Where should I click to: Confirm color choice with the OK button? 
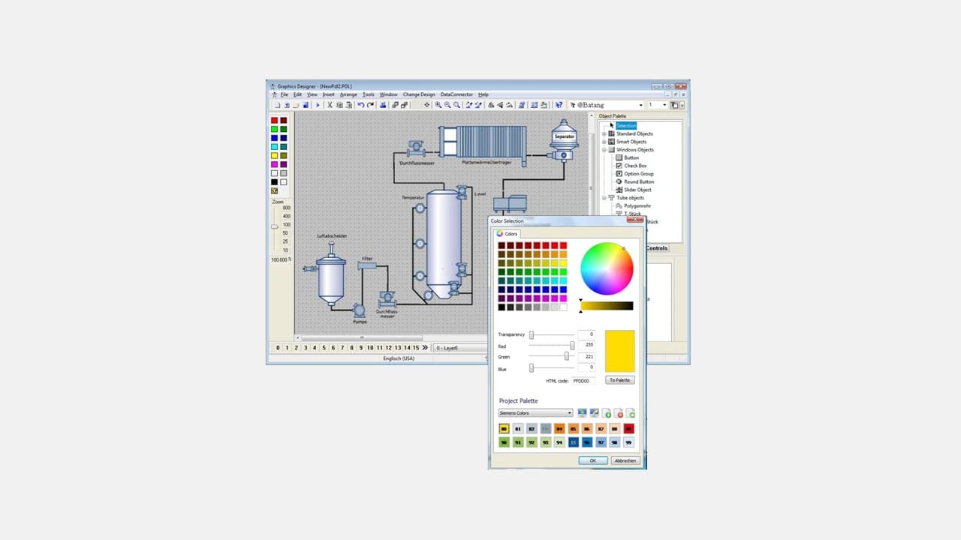coord(592,460)
